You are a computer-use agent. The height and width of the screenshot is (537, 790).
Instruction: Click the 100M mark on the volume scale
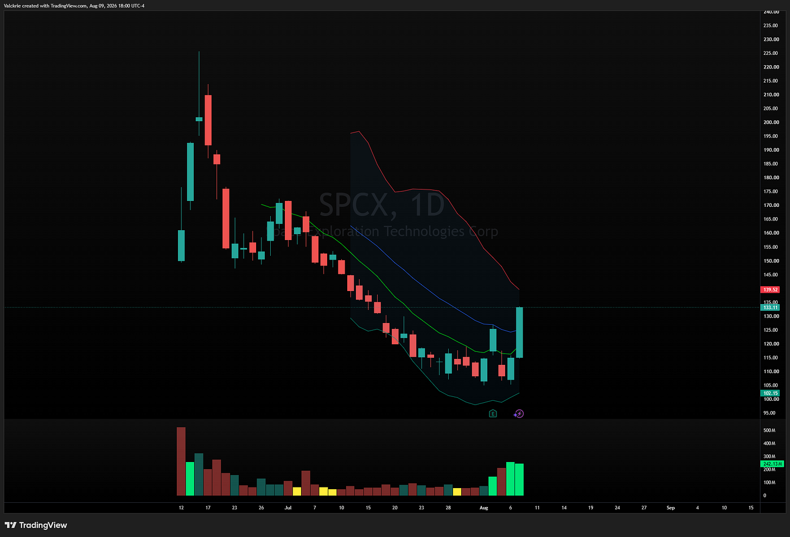pos(769,483)
